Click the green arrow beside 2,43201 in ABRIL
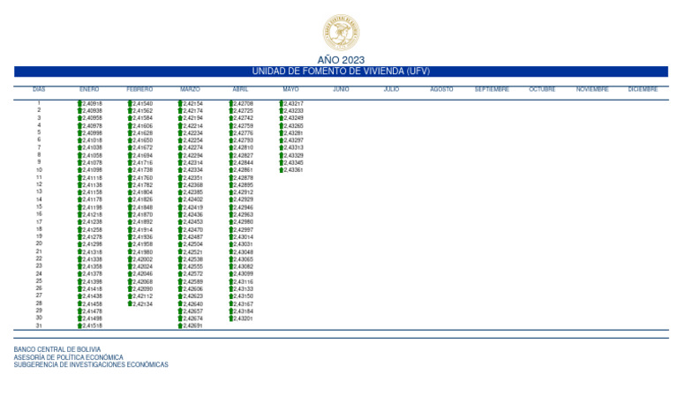678x411 pixels. click(231, 318)
